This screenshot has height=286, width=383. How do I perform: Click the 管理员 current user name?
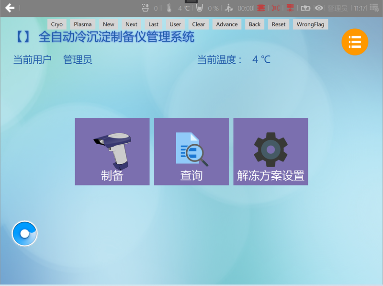[78, 60]
